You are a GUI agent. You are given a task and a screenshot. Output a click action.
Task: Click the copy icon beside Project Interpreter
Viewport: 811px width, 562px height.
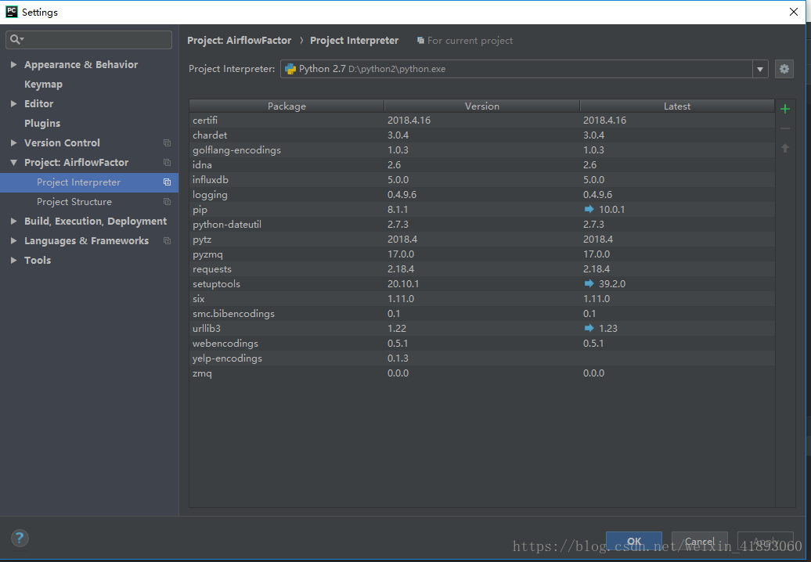[x=167, y=182]
